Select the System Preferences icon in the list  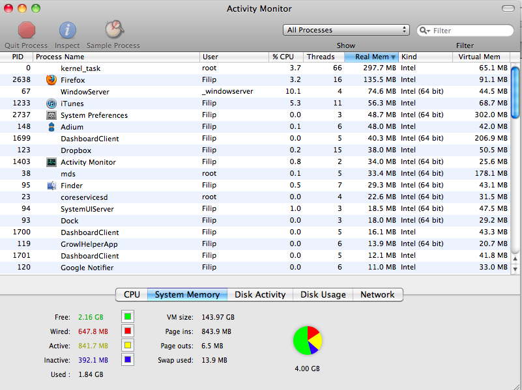pos(51,115)
